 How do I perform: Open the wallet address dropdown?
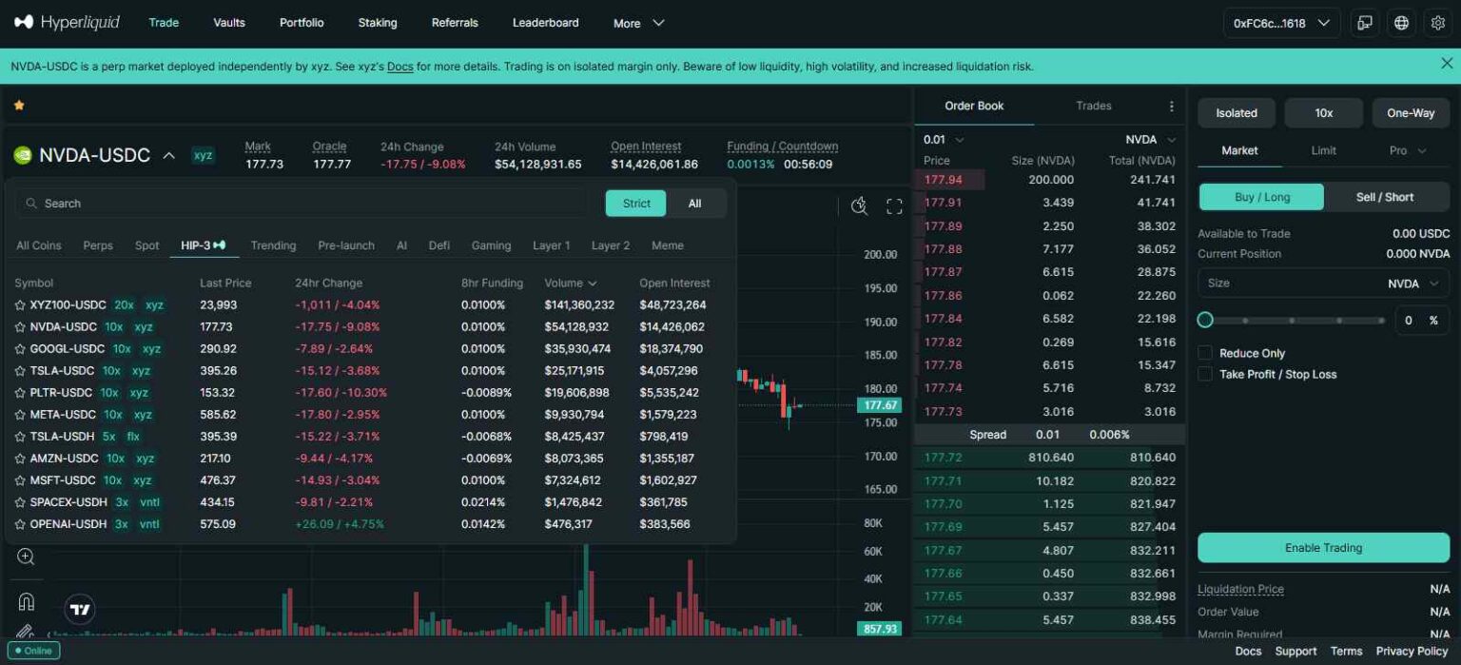(1280, 23)
